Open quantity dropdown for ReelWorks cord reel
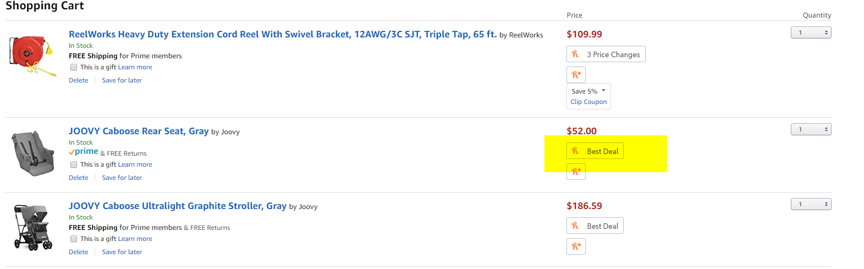864x269 pixels. coord(811,32)
